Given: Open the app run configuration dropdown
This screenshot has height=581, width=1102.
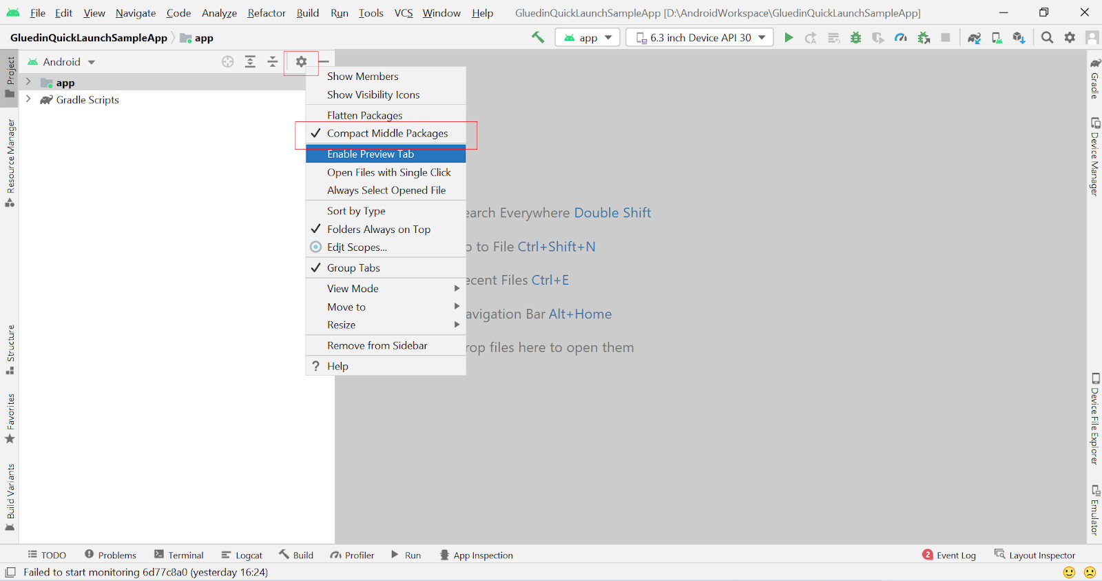Looking at the screenshot, I should click(x=588, y=37).
